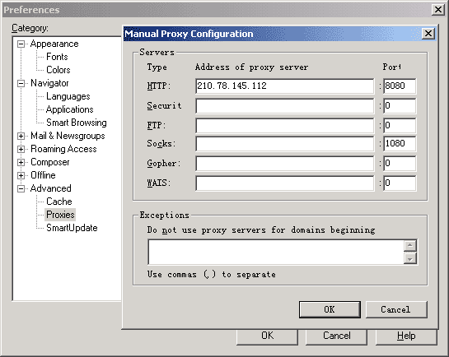Screen dimensions: 449x357
Task: Select Colors in the category tree
Action: pyautogui.click(x=58, y=70)
